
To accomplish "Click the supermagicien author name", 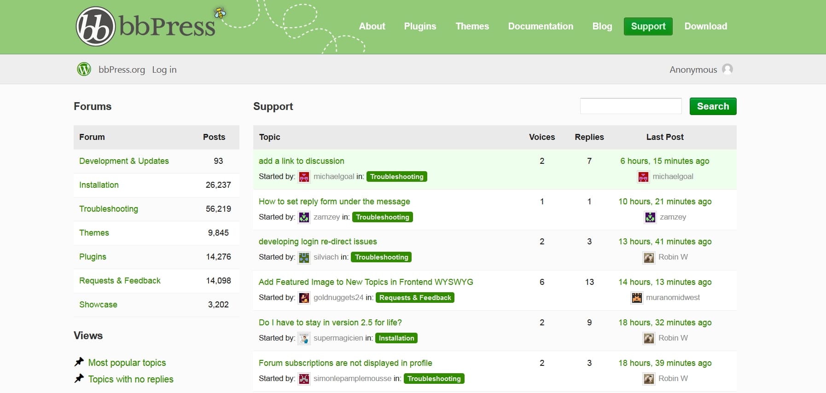I will tap(338, 338).
